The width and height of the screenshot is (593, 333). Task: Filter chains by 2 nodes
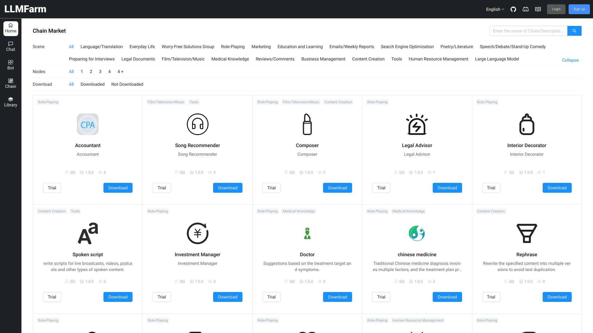pyautogui.click(x=91, y=72)
